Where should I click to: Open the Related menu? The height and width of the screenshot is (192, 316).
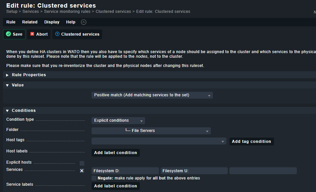pyautogui.click(x=30, y=22)
